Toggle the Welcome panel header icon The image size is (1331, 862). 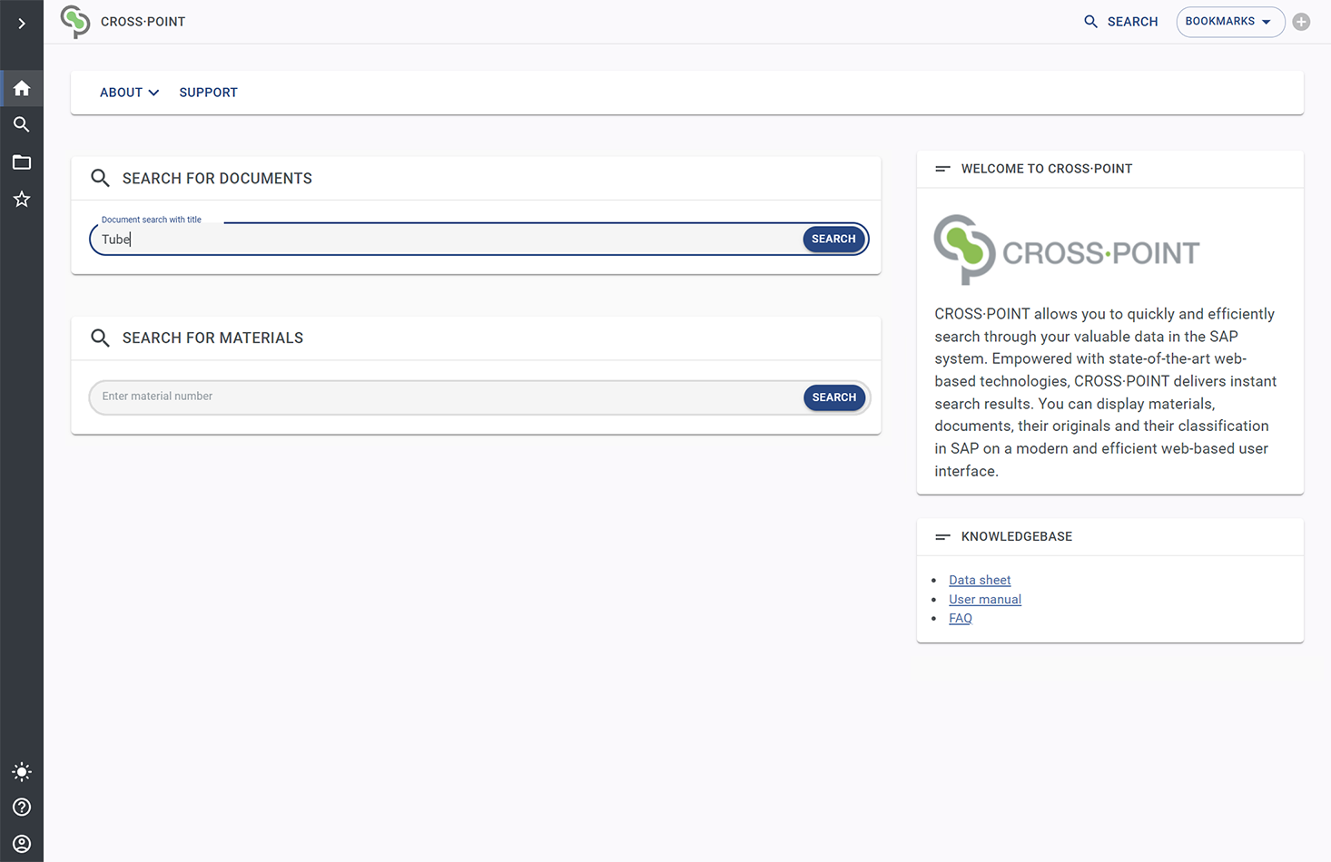[x=942, y=168]
